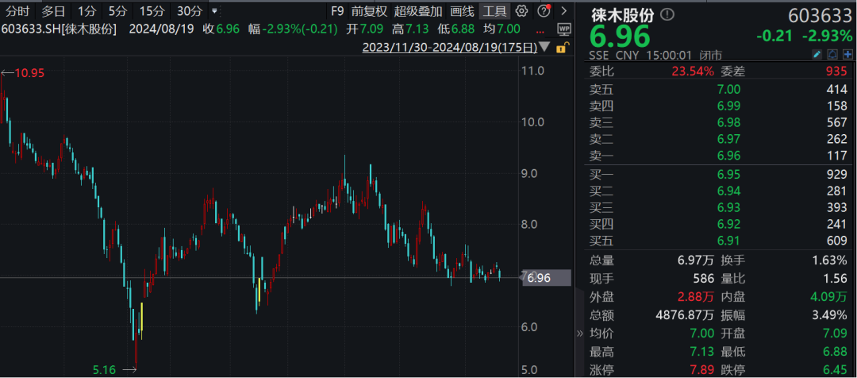Click 买三 bid price 6.93
857x378 pixels.
pyautogui.click(x=730, y=206)
